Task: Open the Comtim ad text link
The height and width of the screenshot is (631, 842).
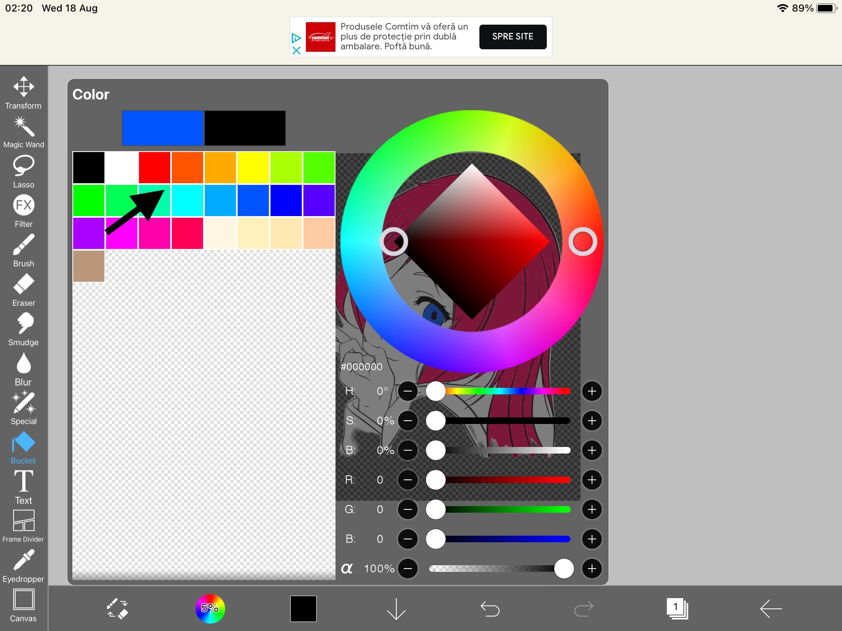Action: click(404, 37)
